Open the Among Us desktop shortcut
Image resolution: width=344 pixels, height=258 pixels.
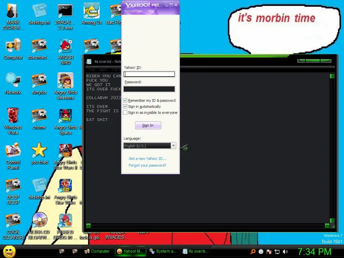(x=91, y=14)
